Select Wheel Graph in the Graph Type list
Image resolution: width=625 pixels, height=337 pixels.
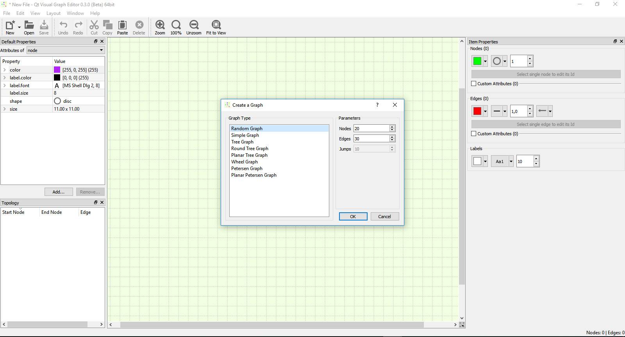[245, 162]
